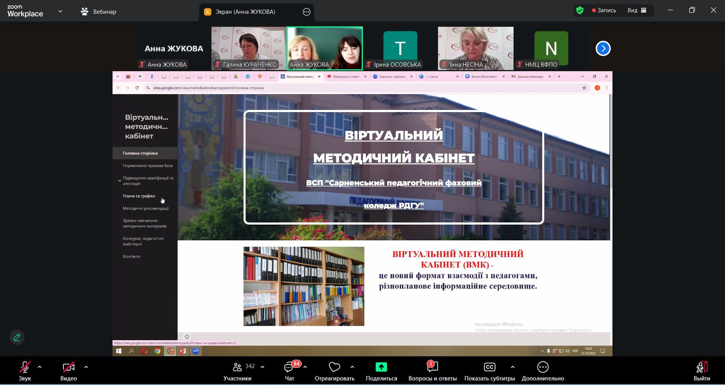
Task: Show next participants with blue arrow
Action: click(603, 49)
